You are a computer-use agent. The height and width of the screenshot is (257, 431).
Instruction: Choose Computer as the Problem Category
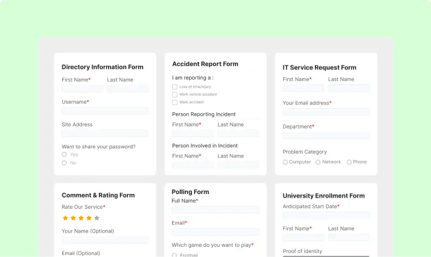pos(285,162)
